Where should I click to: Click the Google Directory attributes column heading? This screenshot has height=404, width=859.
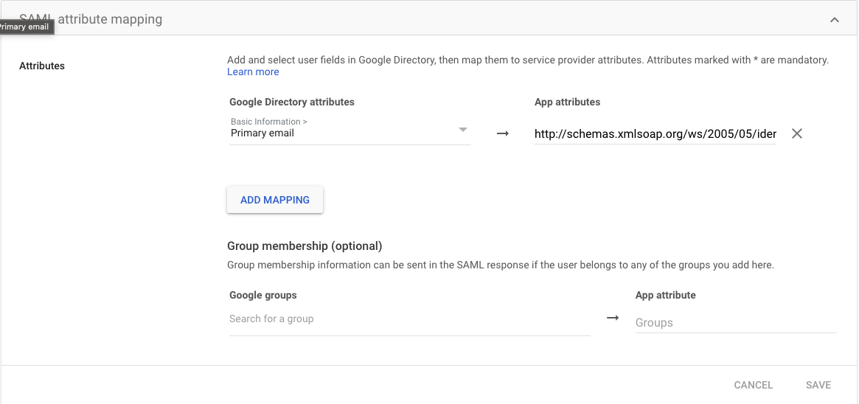[x=292, y=102]
